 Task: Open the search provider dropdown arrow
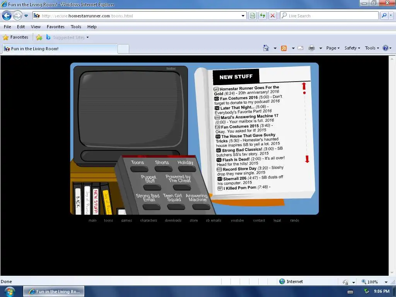pyautogui.click(x=391, y=15)
